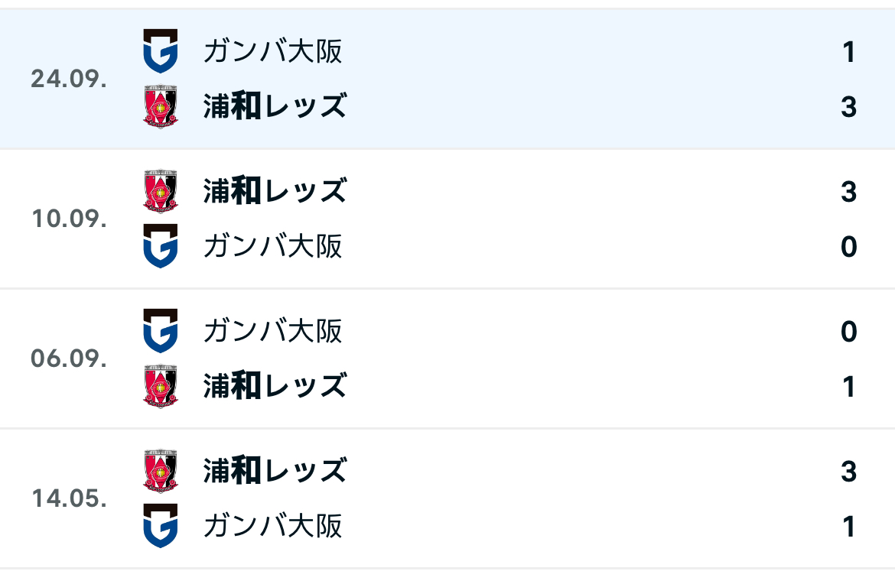Viewport: 895px width, 571px height.
Task: Click the 24.09. match date
Action: (69, 79)
